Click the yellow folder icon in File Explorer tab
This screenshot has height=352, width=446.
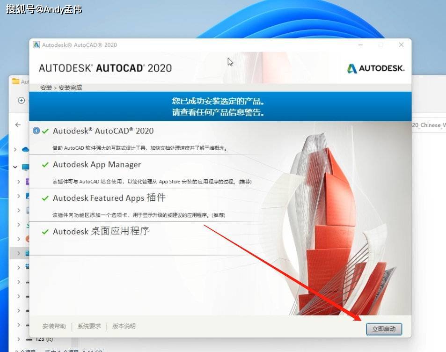(15, 81)
